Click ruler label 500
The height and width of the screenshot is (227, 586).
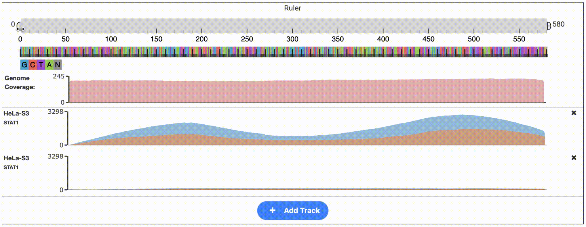pos(474,39)
